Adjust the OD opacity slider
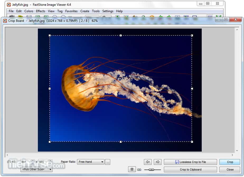This screenshot has height=177, width=244. [x=152, y=170]
